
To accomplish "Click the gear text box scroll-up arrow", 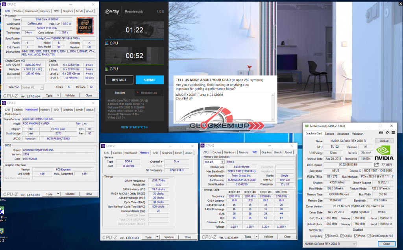I will pos(273,95).
